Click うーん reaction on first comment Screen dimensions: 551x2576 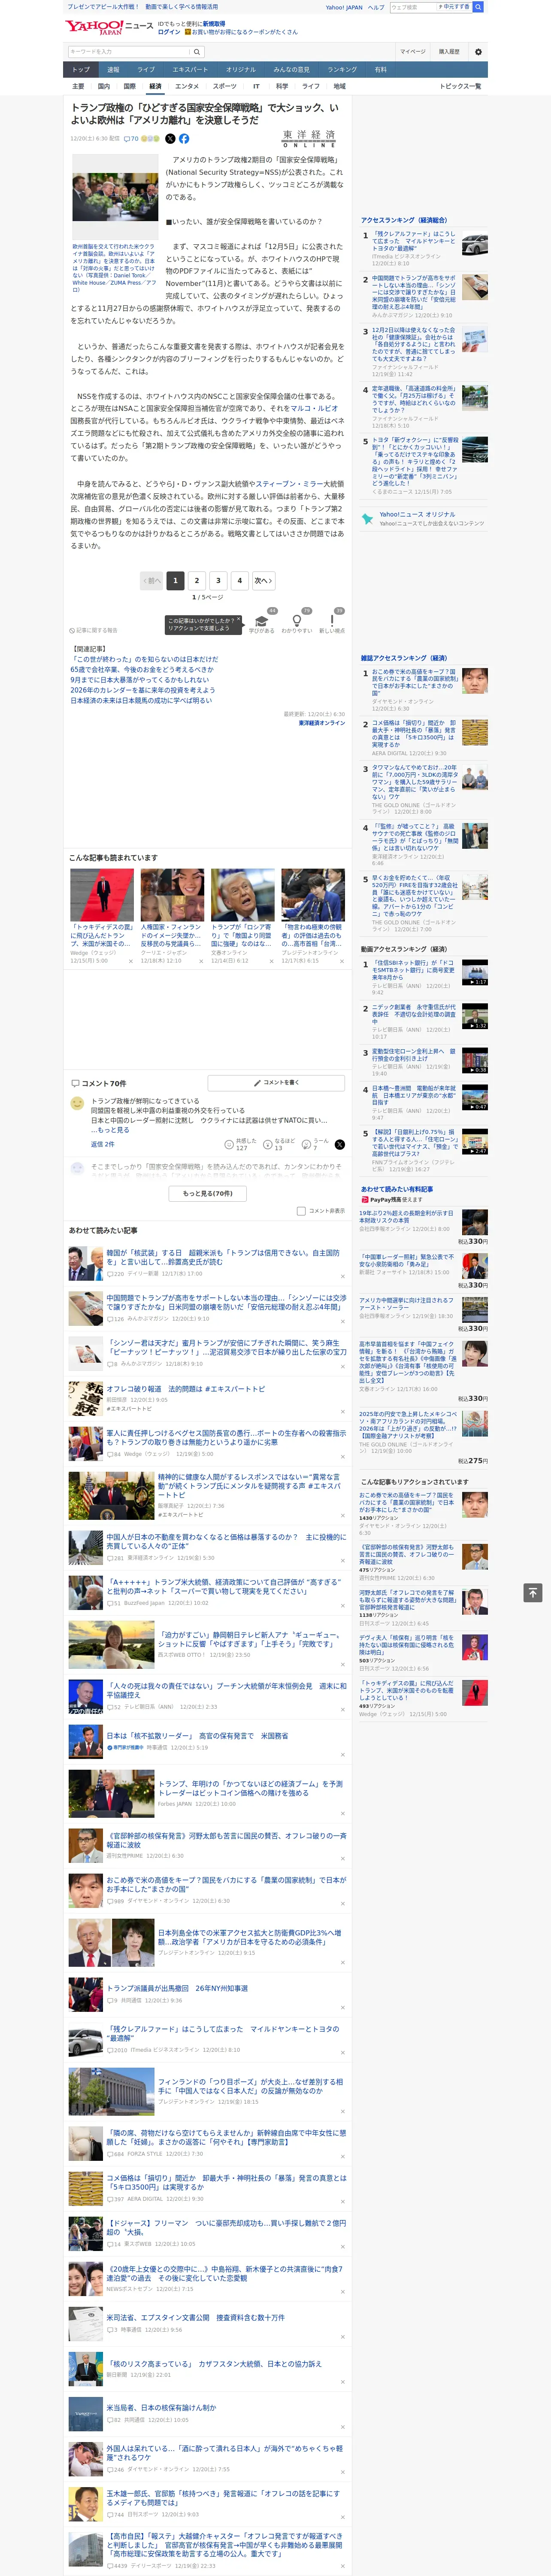pyautogui.click(x=316, y=1144)
